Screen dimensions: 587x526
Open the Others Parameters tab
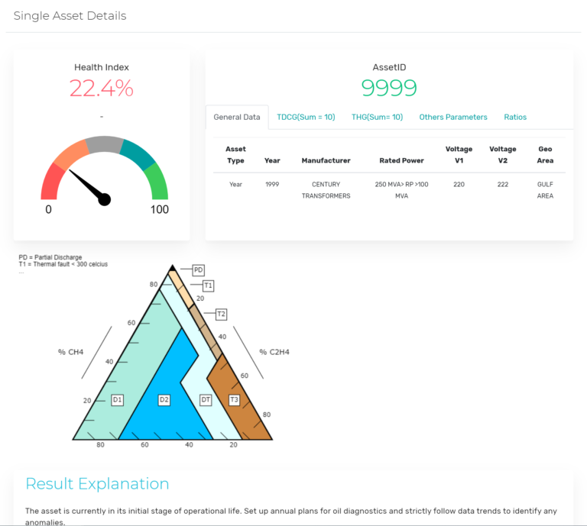click(x=453, y=117)
